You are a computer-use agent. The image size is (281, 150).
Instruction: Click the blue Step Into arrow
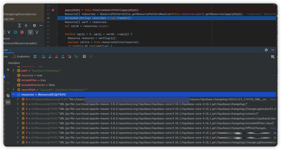click(x=50, y=57)
